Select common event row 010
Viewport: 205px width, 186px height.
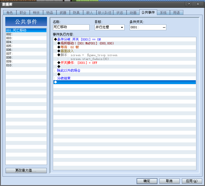26,65
